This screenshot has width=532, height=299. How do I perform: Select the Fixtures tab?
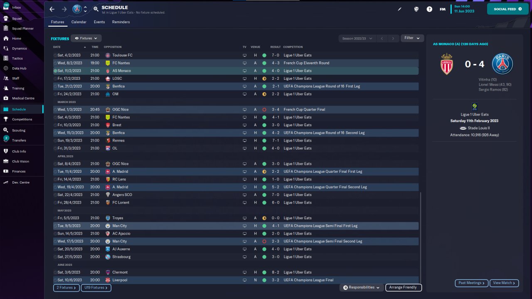pos(58,22)
